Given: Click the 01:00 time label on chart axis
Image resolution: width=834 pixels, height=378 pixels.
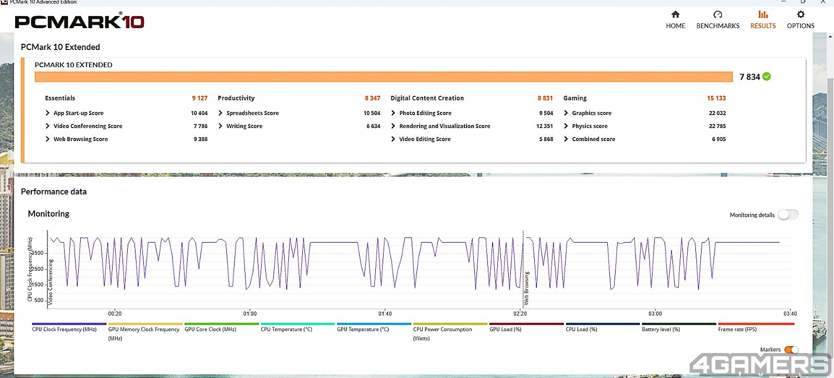Looking at the screenshot, I should tap(250, 313).
